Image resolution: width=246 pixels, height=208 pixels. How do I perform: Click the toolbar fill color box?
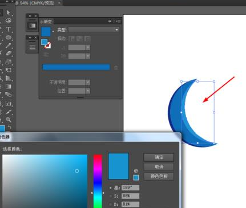[2, 129]
